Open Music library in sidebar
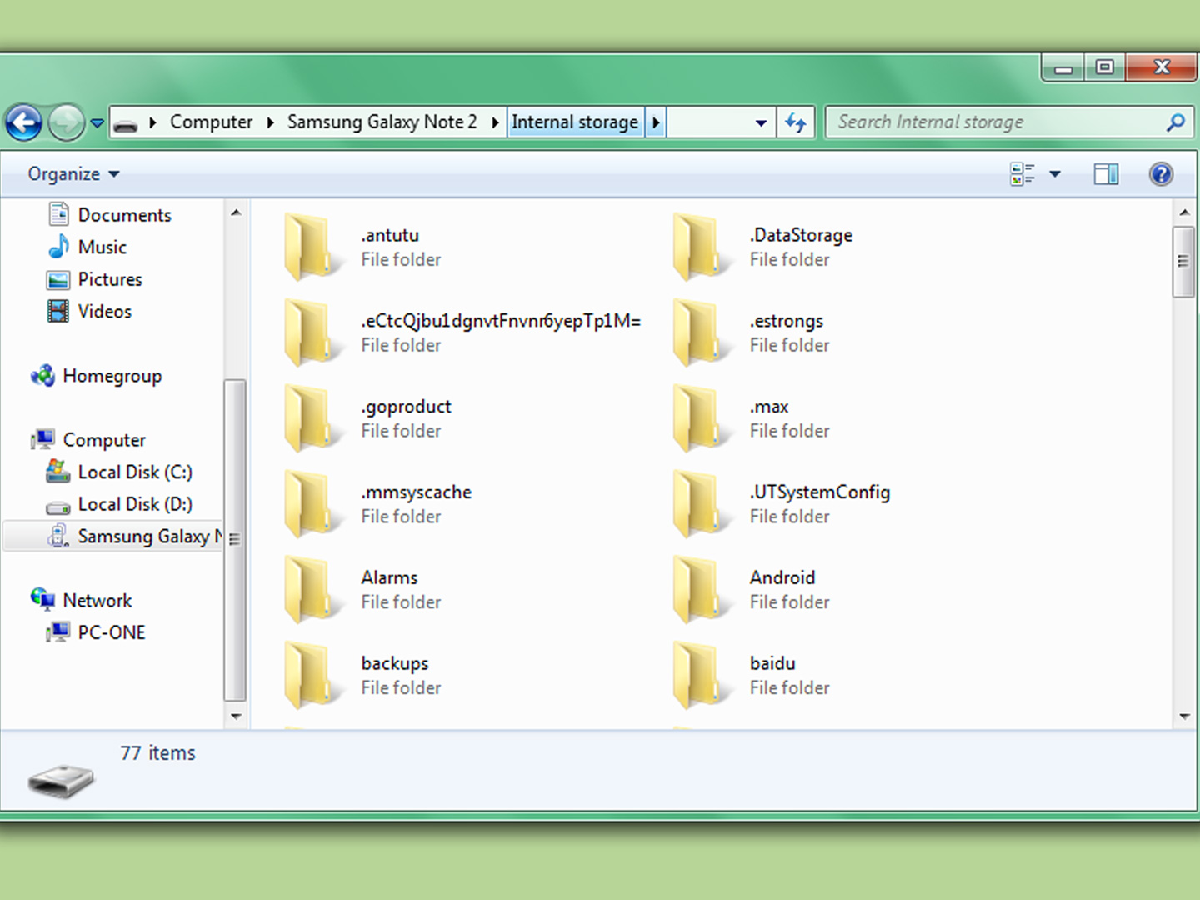Viewport: 1200px width, 900px height. [102, 247]
